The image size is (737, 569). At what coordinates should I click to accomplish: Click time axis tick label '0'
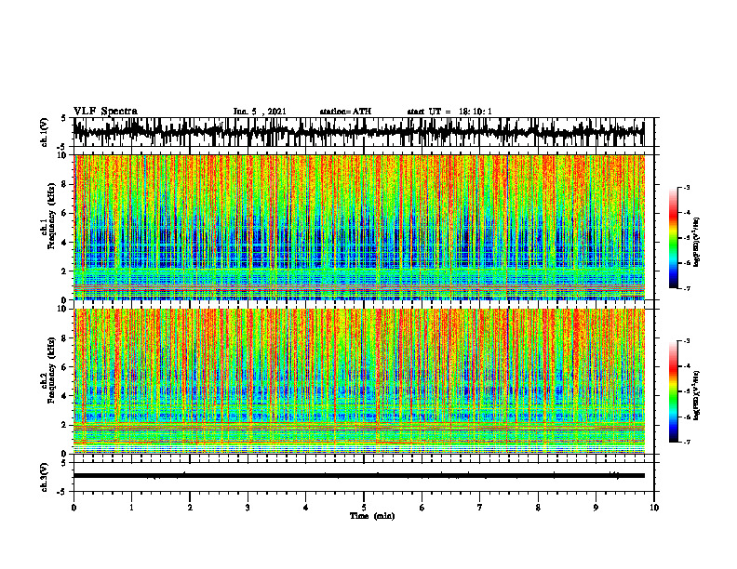tap(74, 508)
